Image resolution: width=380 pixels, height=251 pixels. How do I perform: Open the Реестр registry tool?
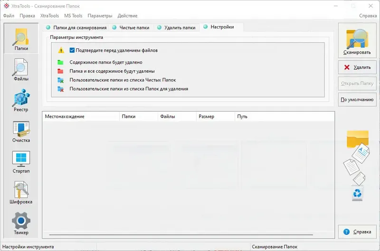[21, 101]
